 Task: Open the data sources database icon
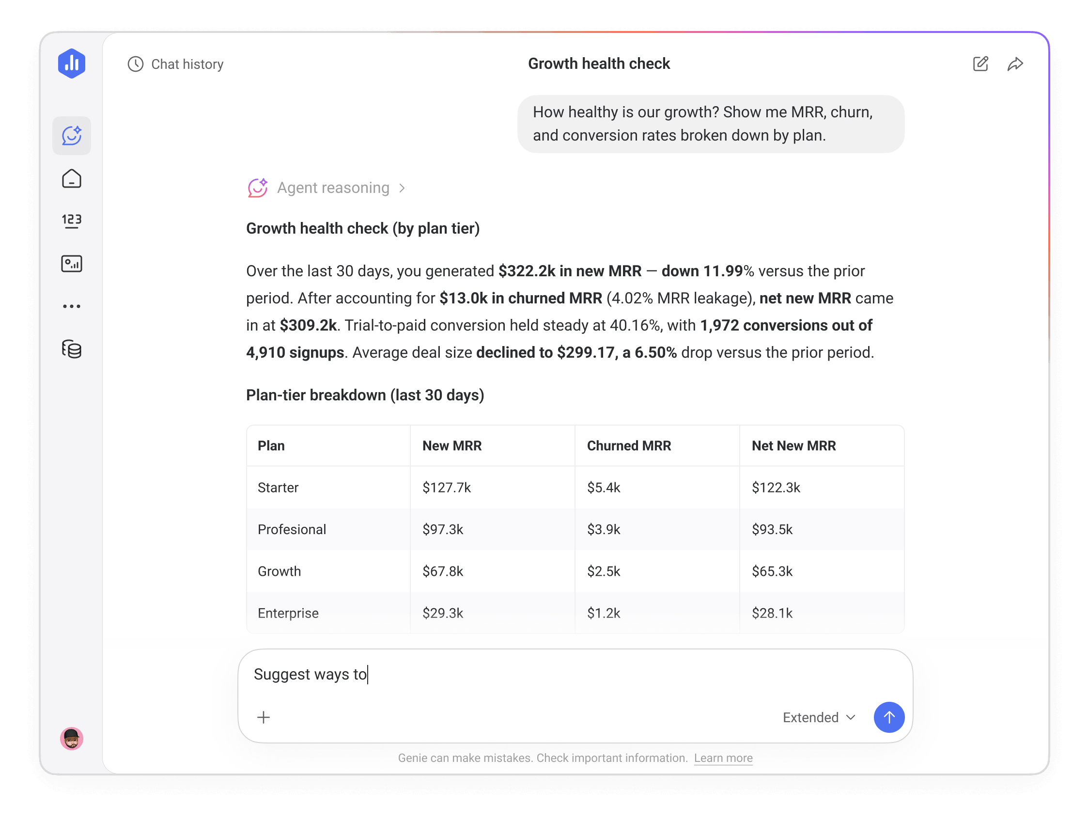[x=71, y=349]
